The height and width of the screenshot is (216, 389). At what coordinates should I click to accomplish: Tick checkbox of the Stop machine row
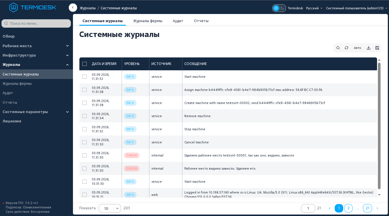(85, 129)
